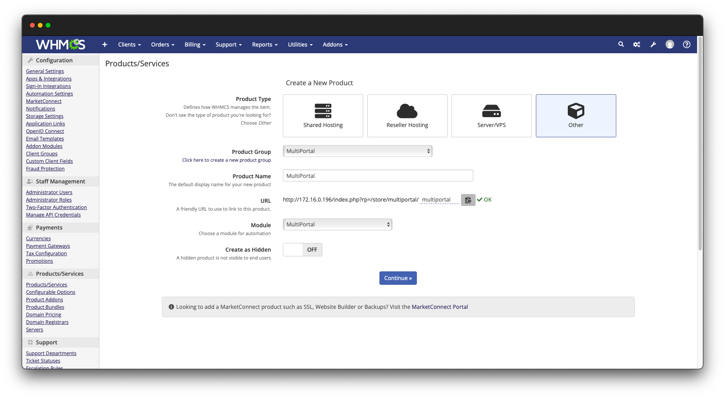725x398 pixels.
Task: Open Apps & Integrations link
Action: [49, 79]
